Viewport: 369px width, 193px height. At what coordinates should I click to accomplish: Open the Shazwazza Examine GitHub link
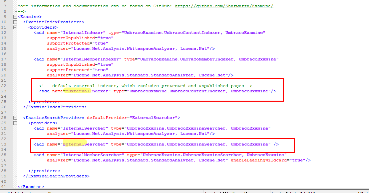224,6
